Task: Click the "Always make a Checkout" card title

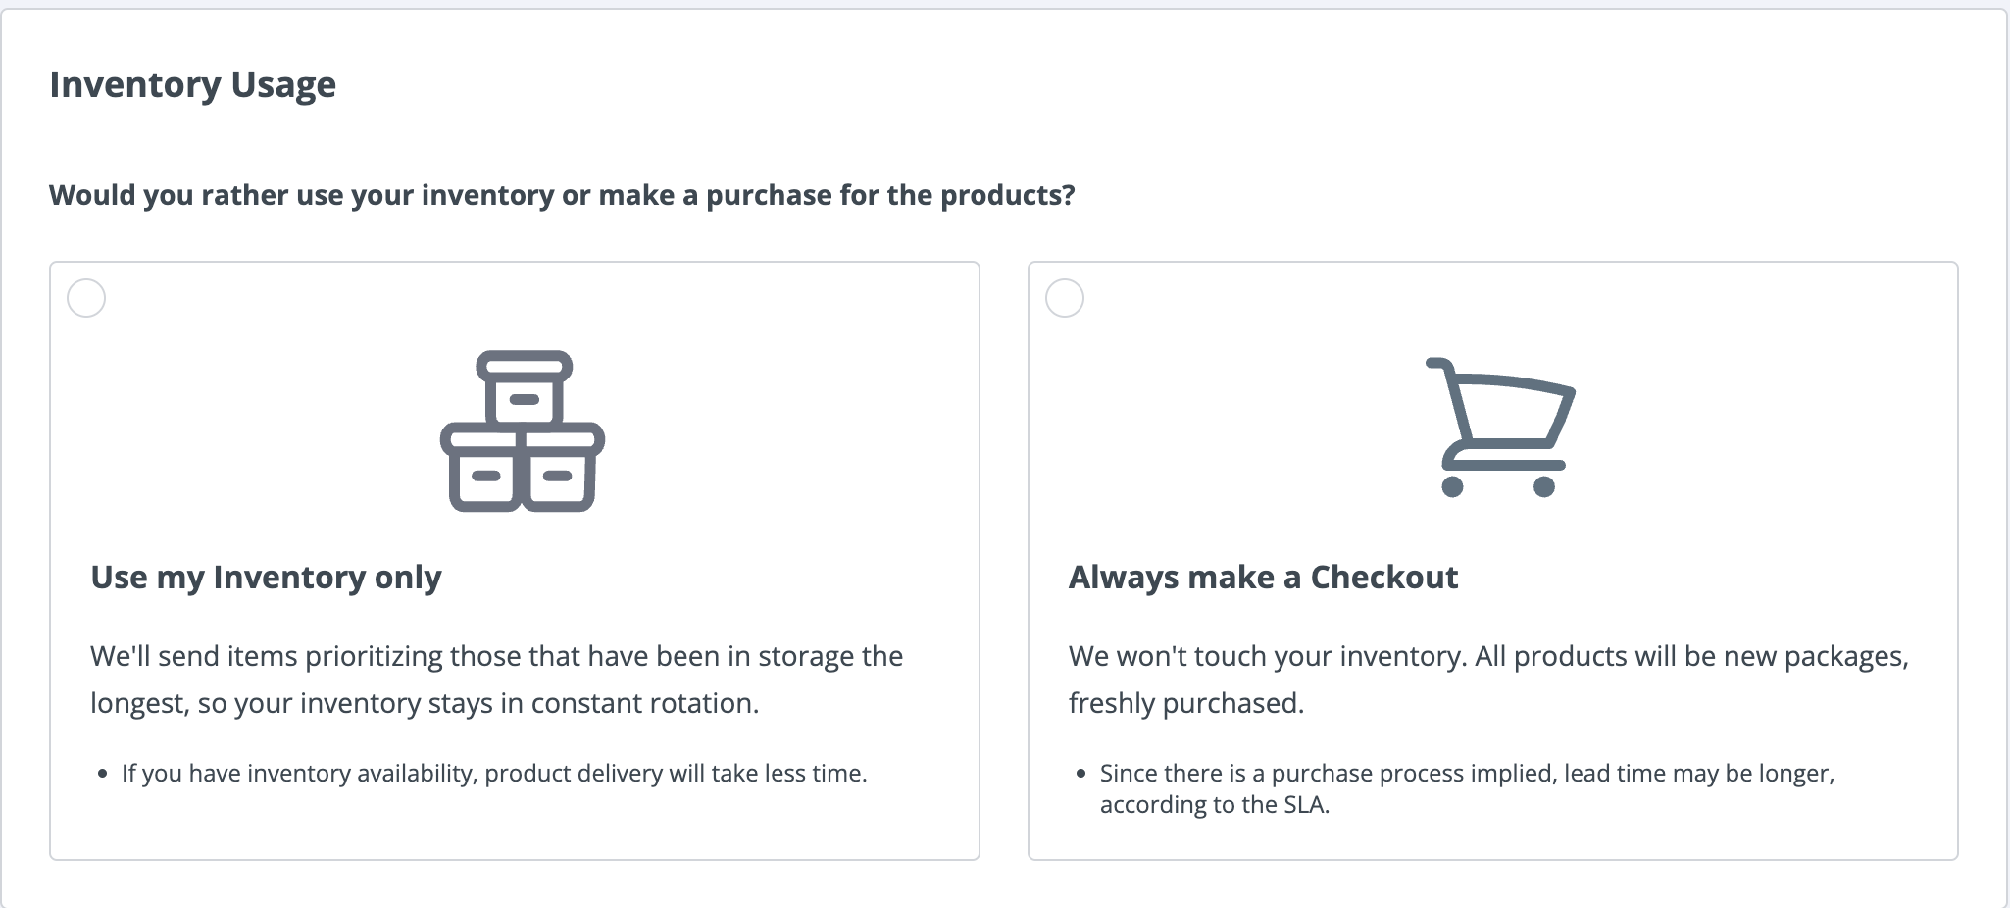Action: click(x=1263, y=578)
